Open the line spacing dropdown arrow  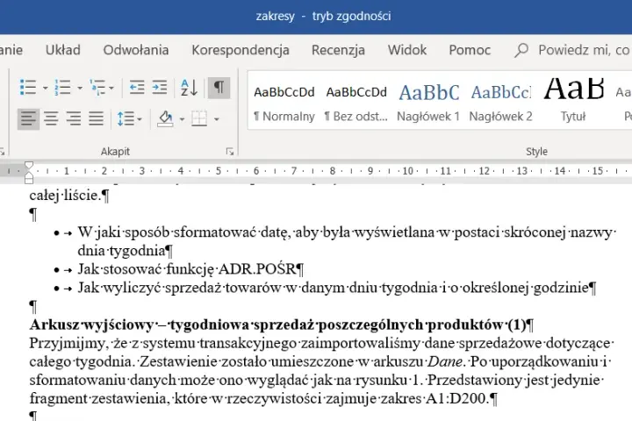pyautogui.click(x=140, y=119)
